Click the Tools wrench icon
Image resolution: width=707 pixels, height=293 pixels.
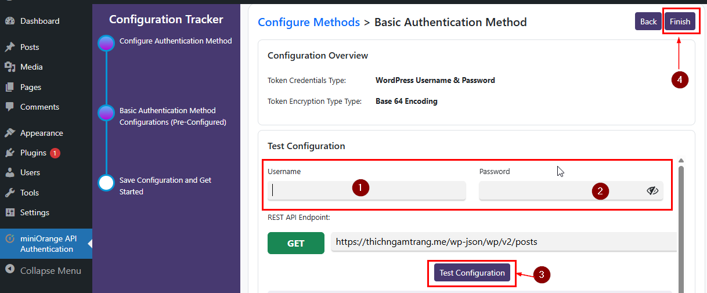click(x=10, y=193)
